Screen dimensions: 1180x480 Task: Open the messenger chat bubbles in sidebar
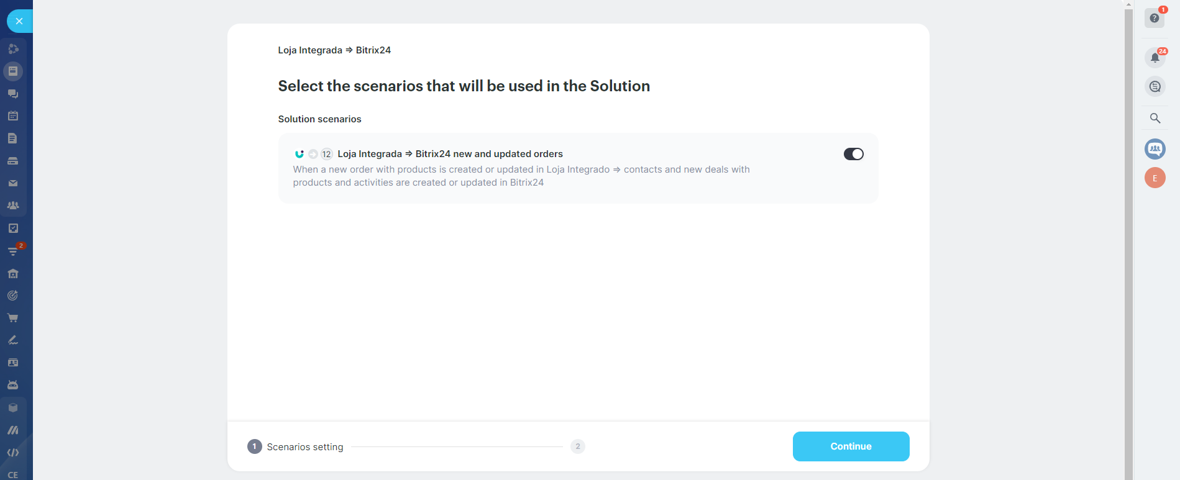pos(13,94)
